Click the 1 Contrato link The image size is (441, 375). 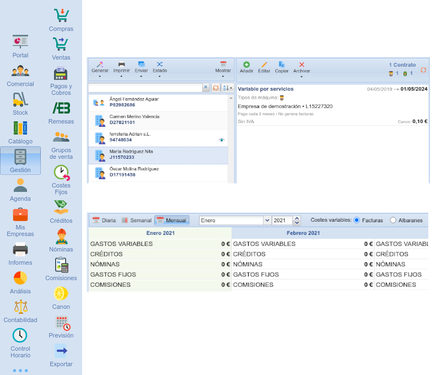pyautogui.click(x=402, y=65)
